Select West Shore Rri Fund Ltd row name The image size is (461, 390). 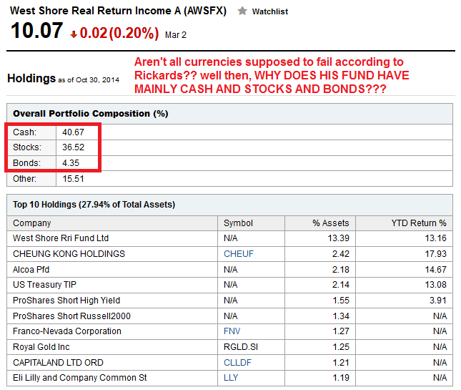(61, 238)
